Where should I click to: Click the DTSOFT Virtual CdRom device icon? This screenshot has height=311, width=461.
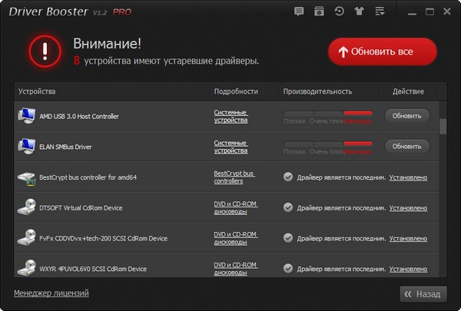tap(27, 207)
